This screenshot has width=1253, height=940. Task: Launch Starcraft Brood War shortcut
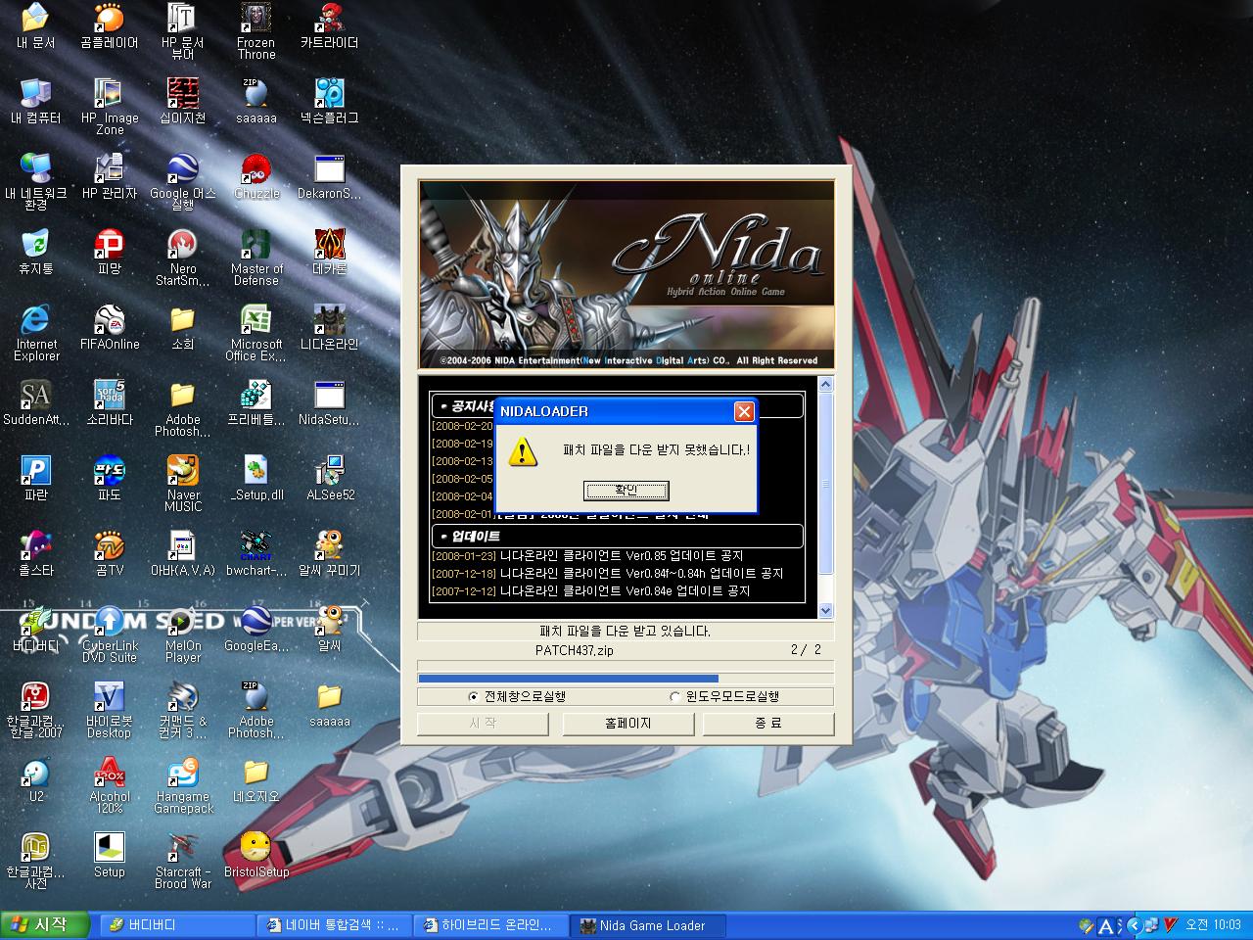coord(183,849)
